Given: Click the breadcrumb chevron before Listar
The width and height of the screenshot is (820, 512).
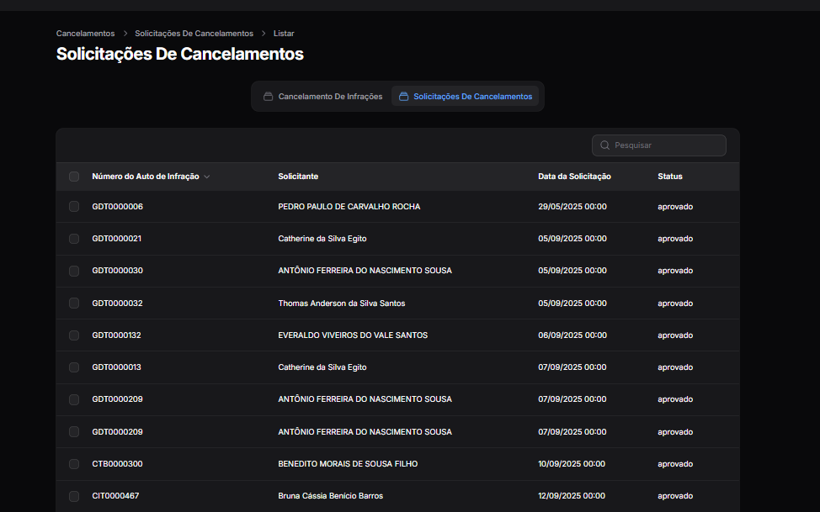Looking at the screenshot, I should [264, 34].
